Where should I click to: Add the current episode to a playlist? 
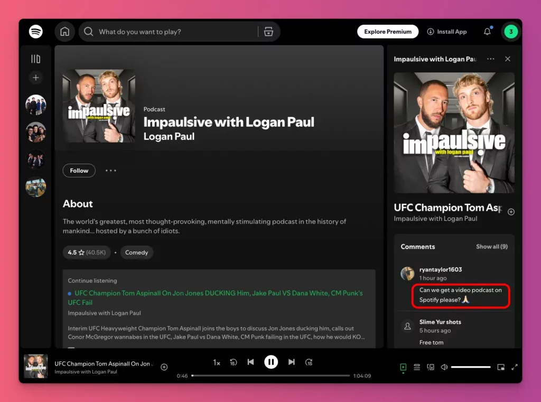click(164, 367)
